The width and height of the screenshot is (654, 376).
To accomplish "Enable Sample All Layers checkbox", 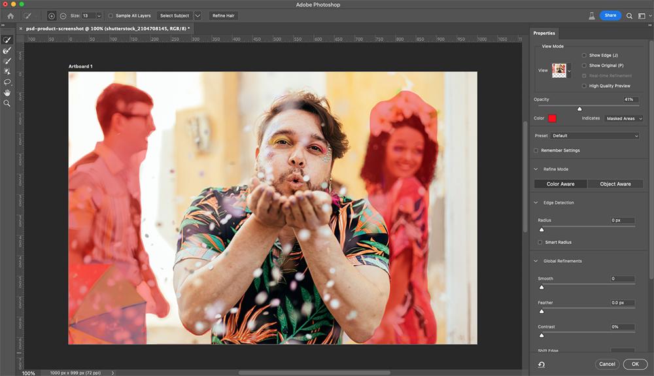I will coord(111,16).
